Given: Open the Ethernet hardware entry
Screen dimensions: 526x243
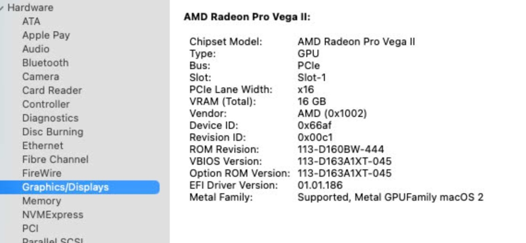Looking at the screenshot, I should (42, 146).
